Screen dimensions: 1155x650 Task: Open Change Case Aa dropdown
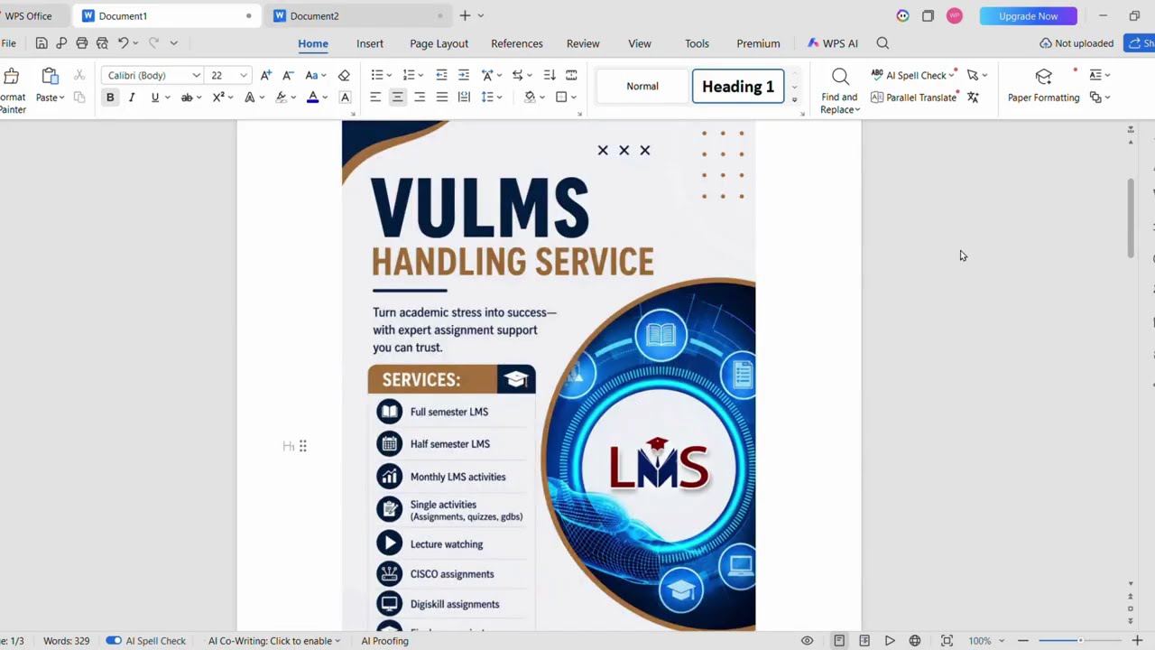315,75
